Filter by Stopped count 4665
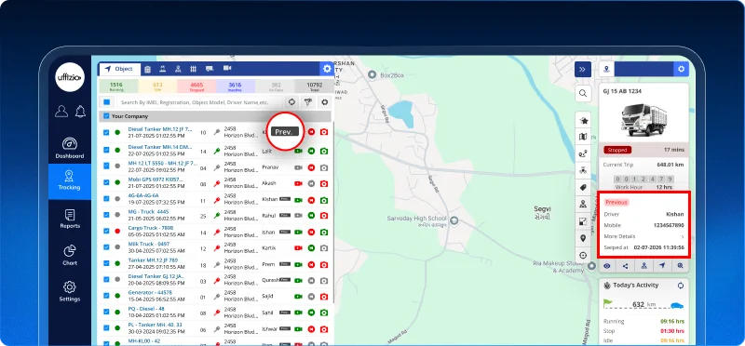This screenshot has height=346, width=745. click(196, 86)
